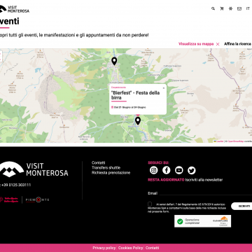252x252 pixels.
Task: Open Richiesta prenotazione footer link
Action: [111, 173]
